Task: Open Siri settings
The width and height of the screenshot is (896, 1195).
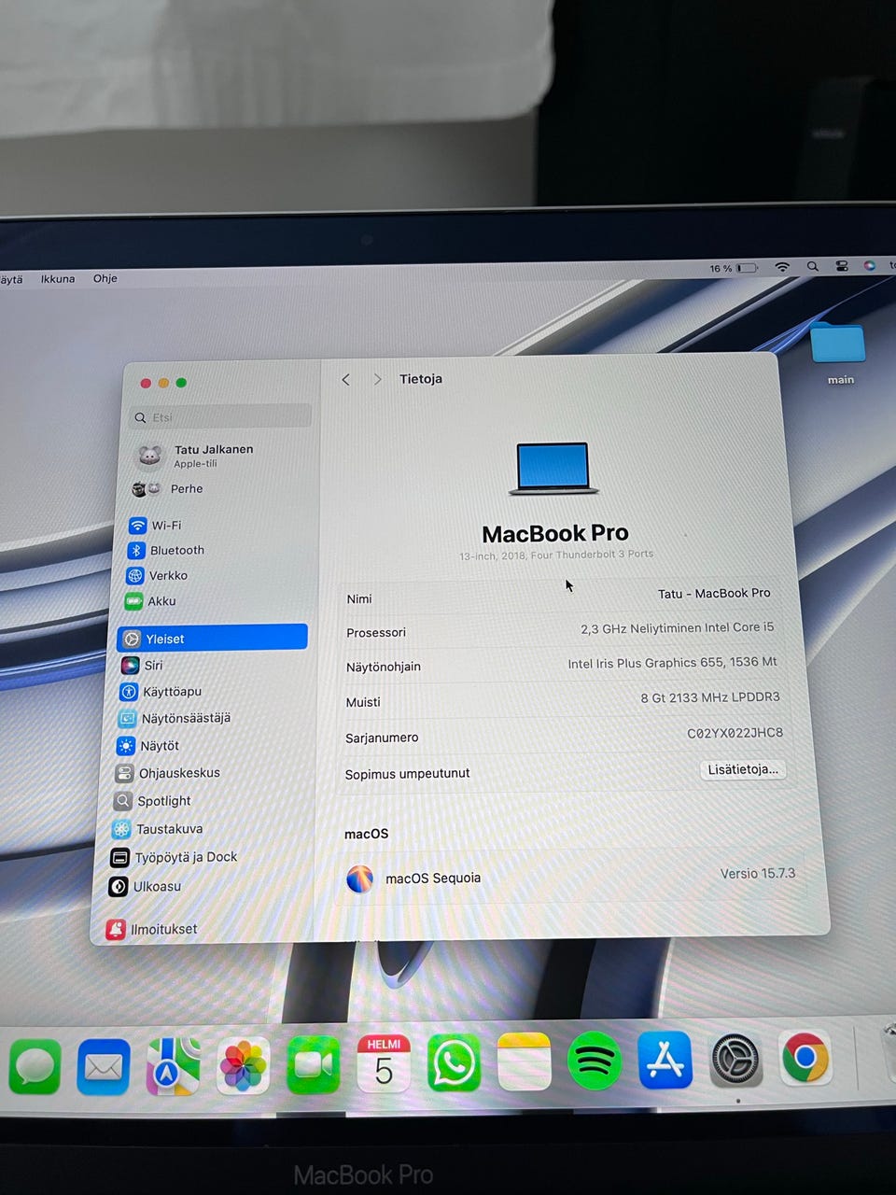Action: point(143,666)
